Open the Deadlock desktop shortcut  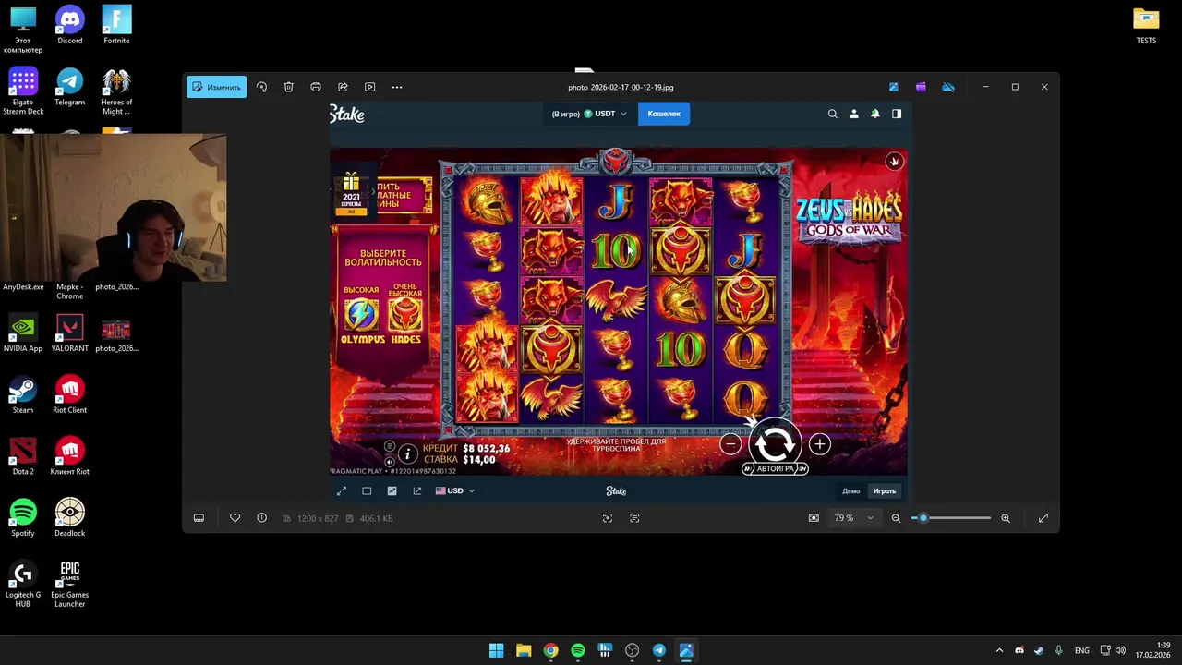pyautogui.click(x=70, y=517)
